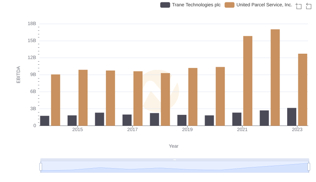
Task: Click the Trane Technologies dark legend swatch
Action: coord(165,5)
